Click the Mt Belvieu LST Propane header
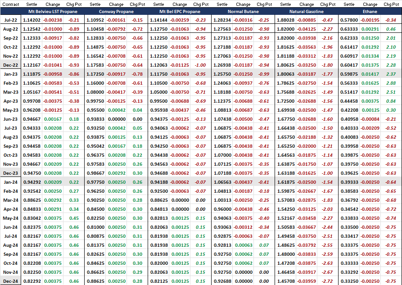This screenshot has height=285, width=402. click(x=53, y=12)
